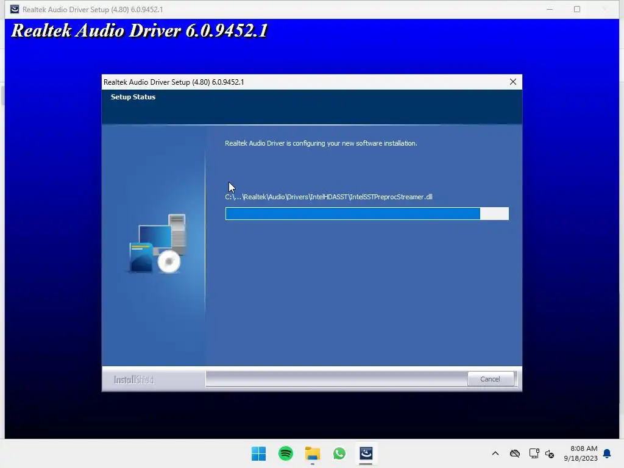624x468 pixels.
Task: Click the Realtek setup title bar icon
Action: [x=15, y=9]
